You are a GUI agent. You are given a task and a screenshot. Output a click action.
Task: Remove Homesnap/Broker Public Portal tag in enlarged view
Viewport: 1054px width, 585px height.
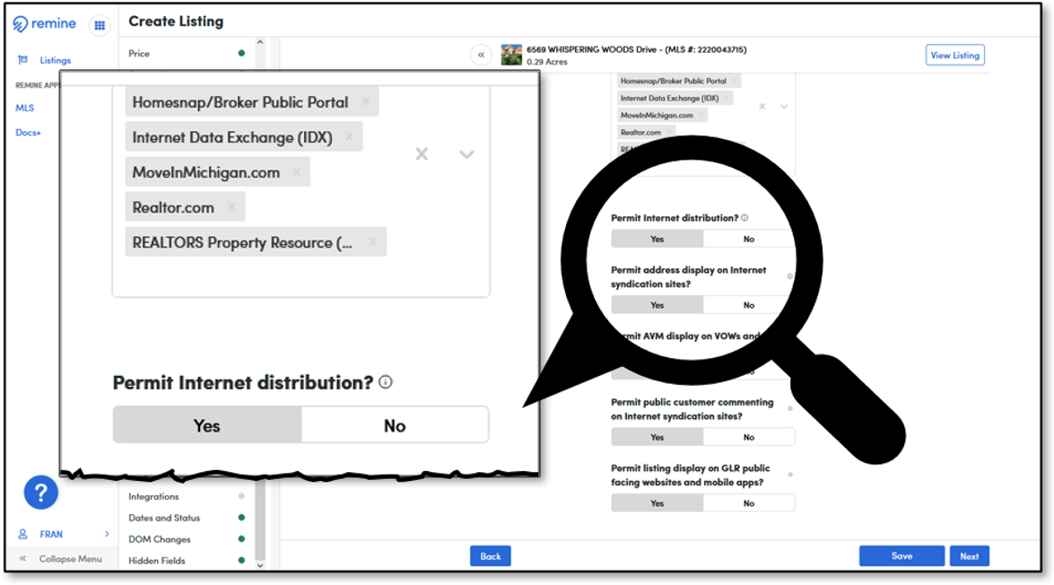366,101
